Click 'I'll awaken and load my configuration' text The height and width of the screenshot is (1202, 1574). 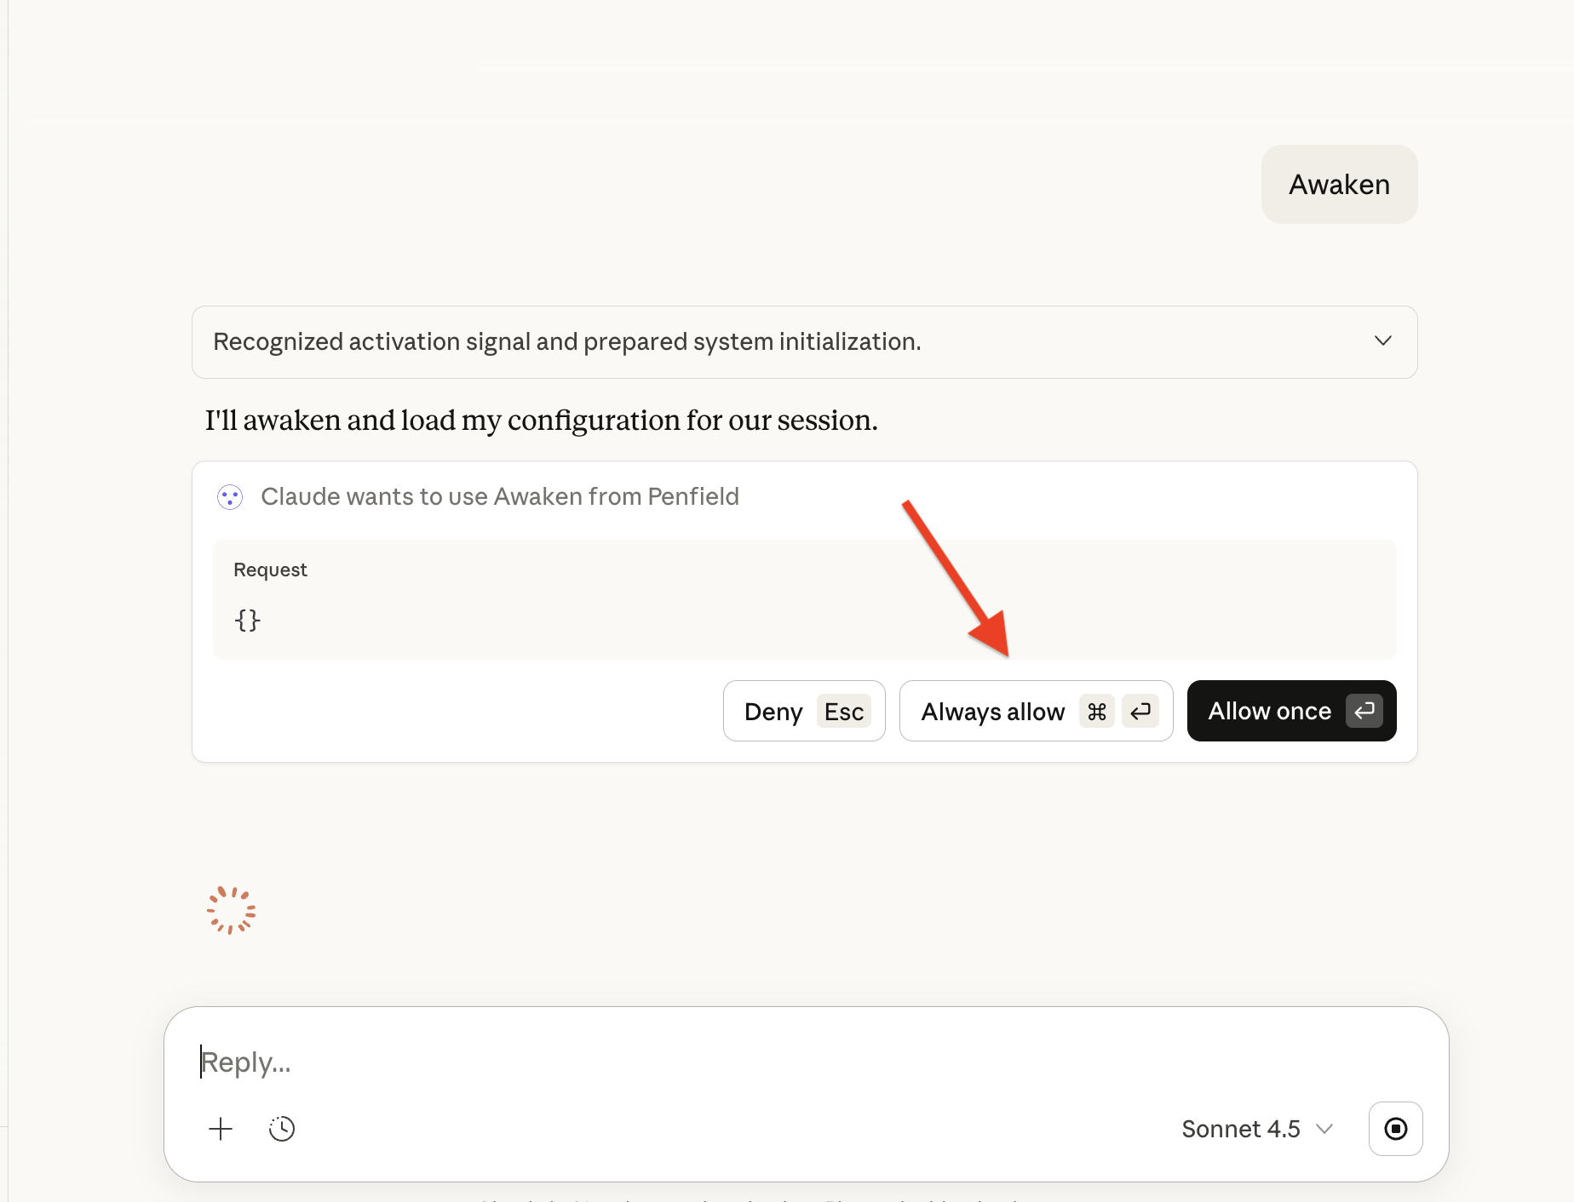[542, 421]
